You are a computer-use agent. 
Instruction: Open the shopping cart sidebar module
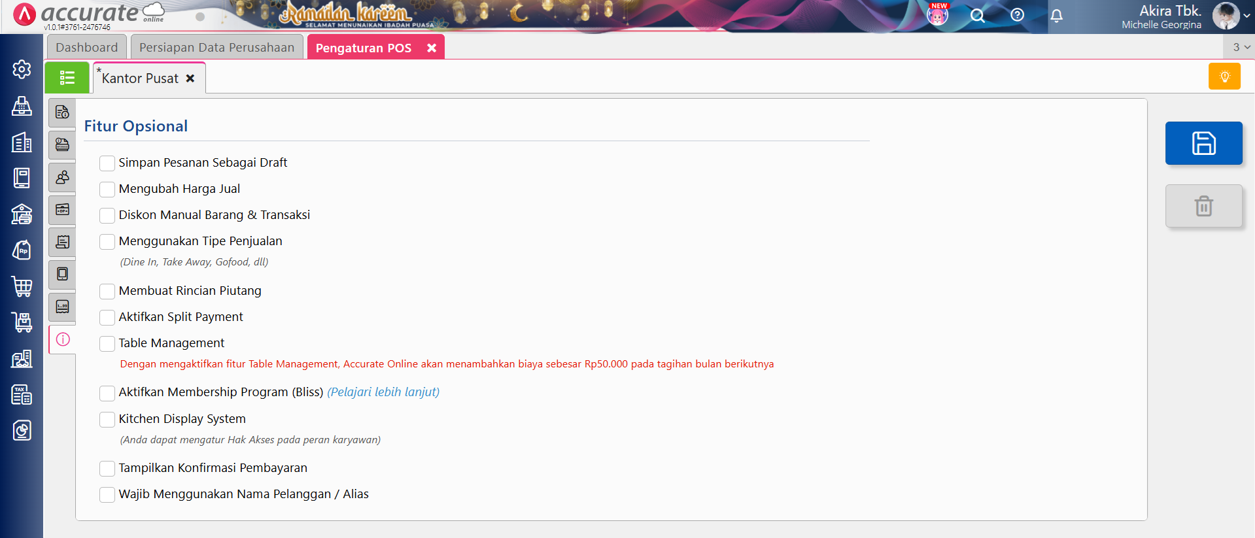(x=22, y=286)
